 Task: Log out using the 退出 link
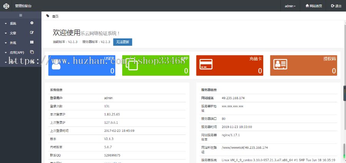pyautogui.click(x=336, y=6)
